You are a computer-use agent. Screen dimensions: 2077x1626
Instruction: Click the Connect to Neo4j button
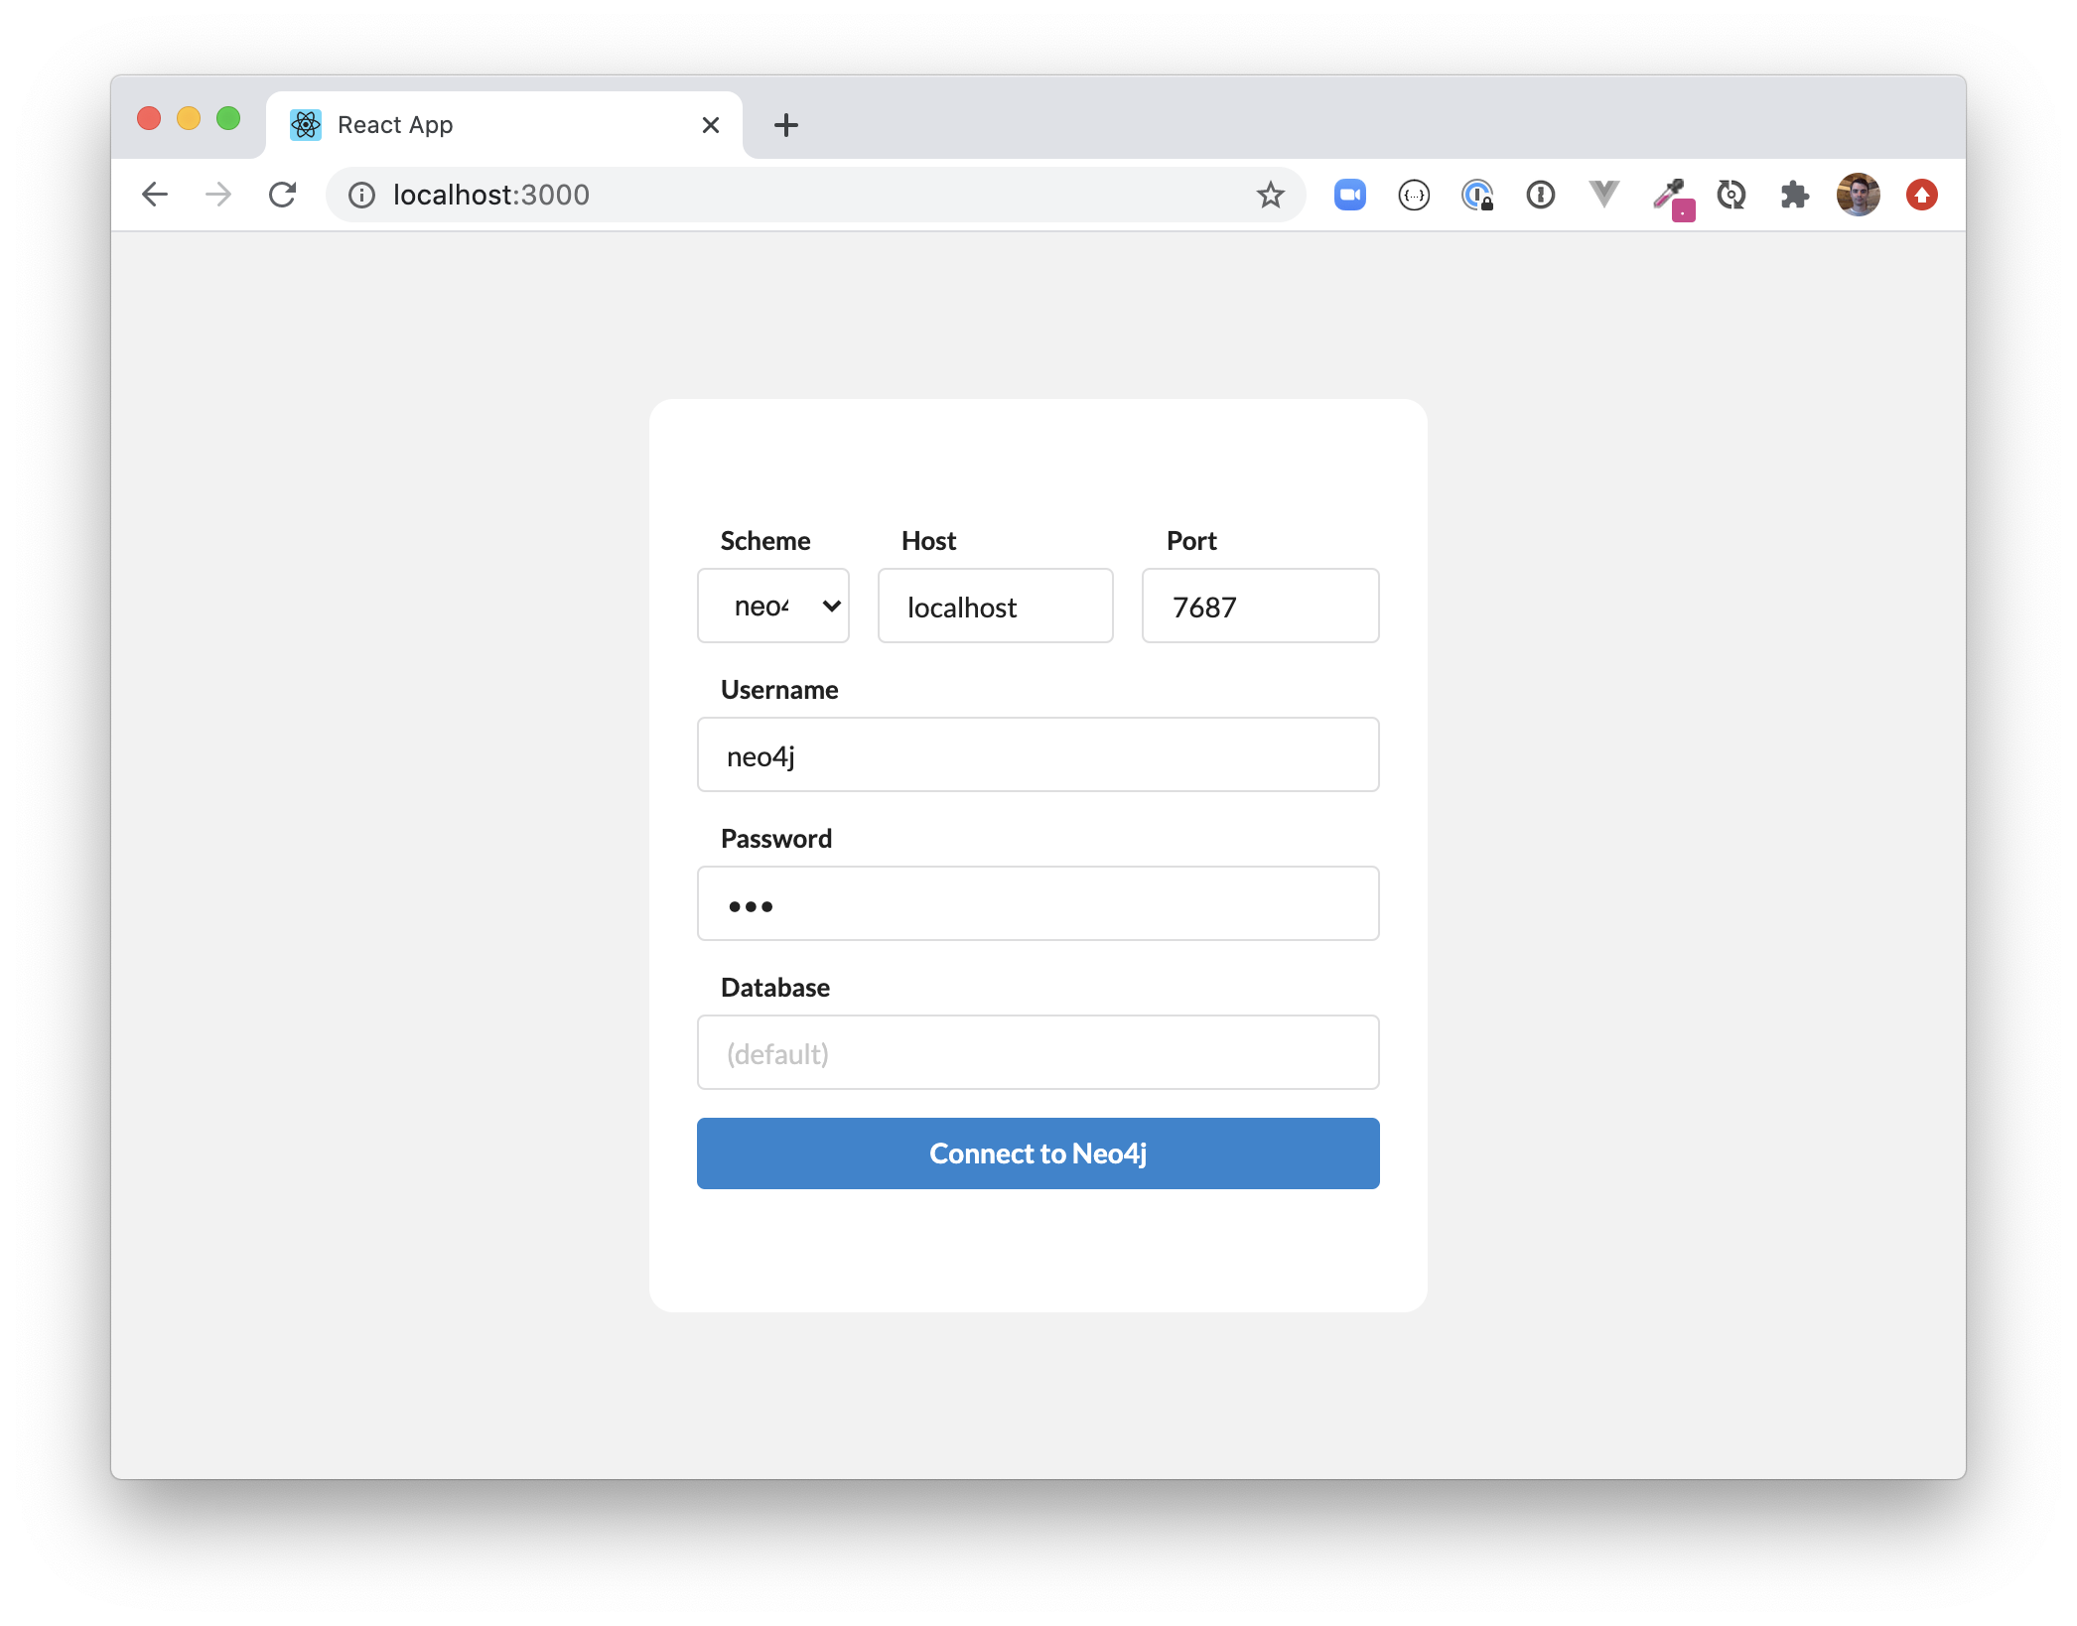point(1038,1152)
